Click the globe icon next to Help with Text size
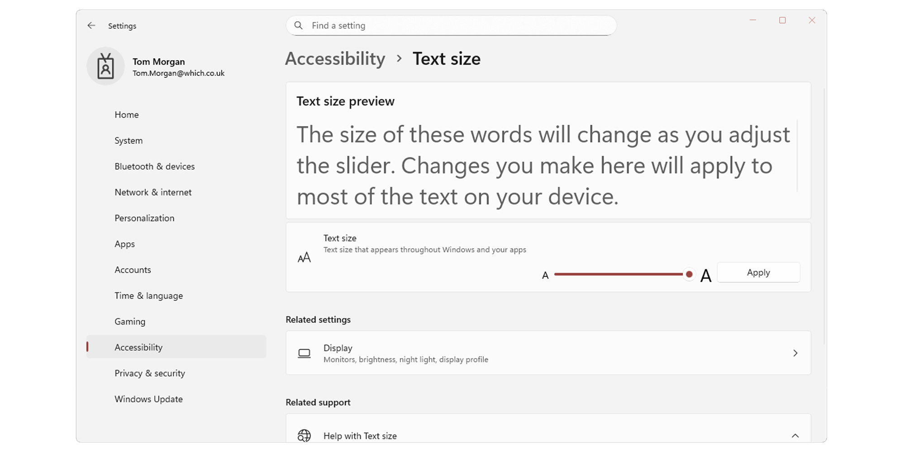This screenshot has height=452, width=905. point(305,435)
